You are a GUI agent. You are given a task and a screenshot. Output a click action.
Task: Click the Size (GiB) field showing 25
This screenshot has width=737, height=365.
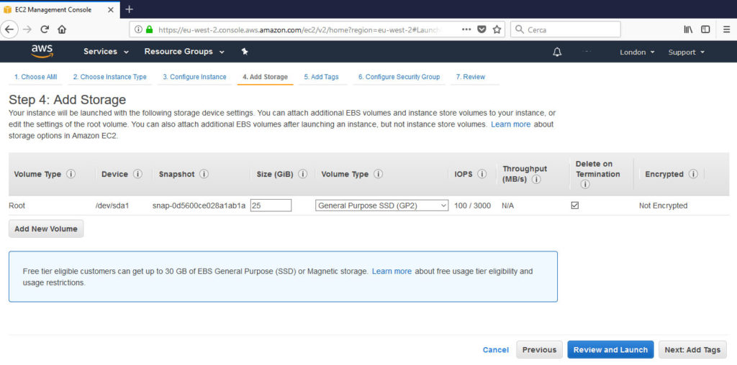271,205
